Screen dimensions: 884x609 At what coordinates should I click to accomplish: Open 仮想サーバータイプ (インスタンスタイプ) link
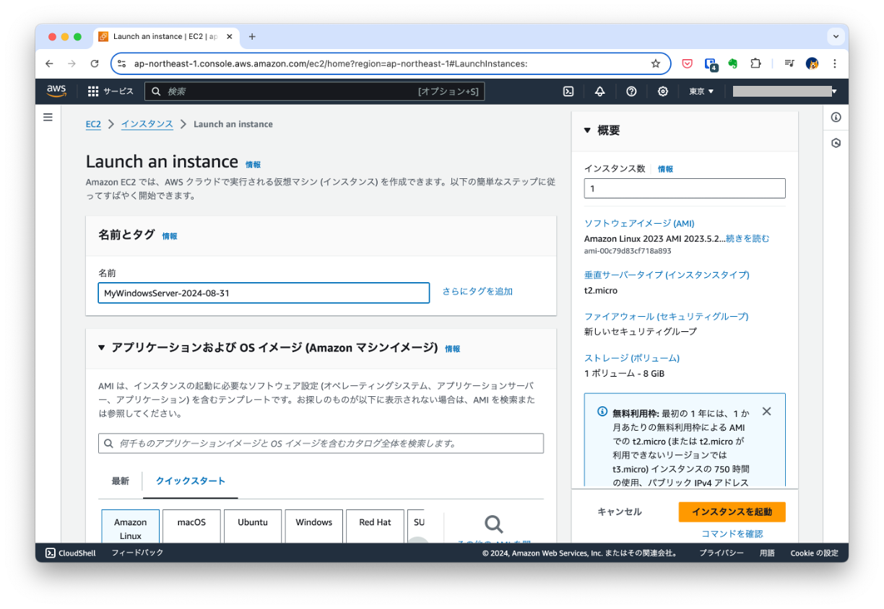tap(667, 275)
